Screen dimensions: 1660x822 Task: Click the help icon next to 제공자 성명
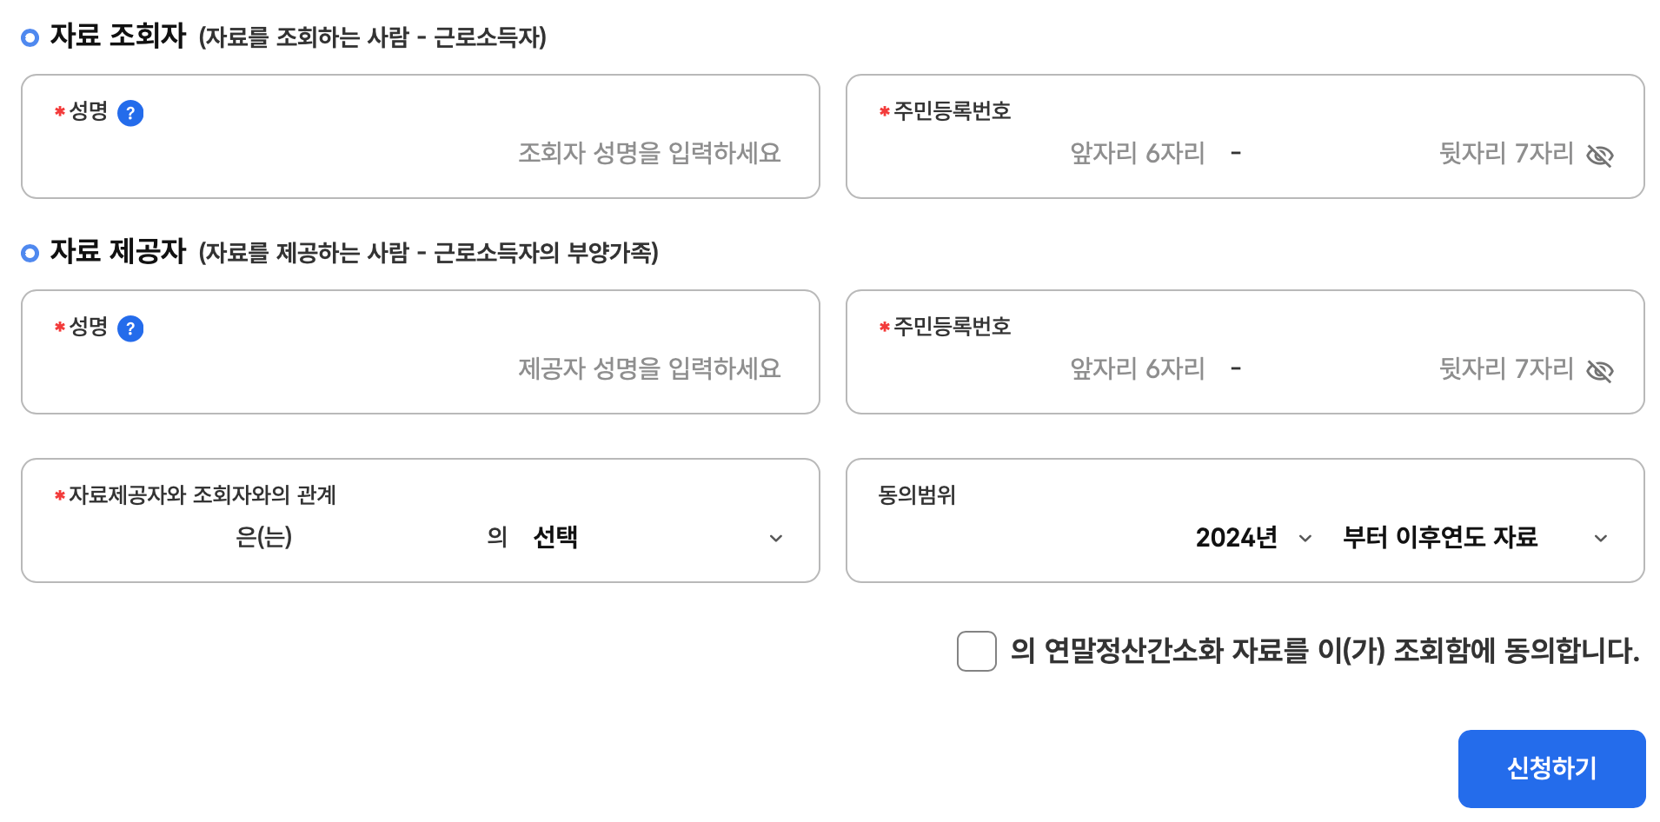tap(130, 328)
